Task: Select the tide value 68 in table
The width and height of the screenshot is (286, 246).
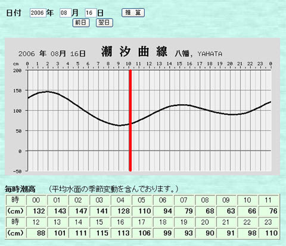Action: [x=206, y=211]
